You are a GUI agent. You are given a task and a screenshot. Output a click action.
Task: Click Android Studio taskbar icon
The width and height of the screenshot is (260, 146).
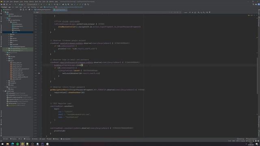[x=22, y=144]
